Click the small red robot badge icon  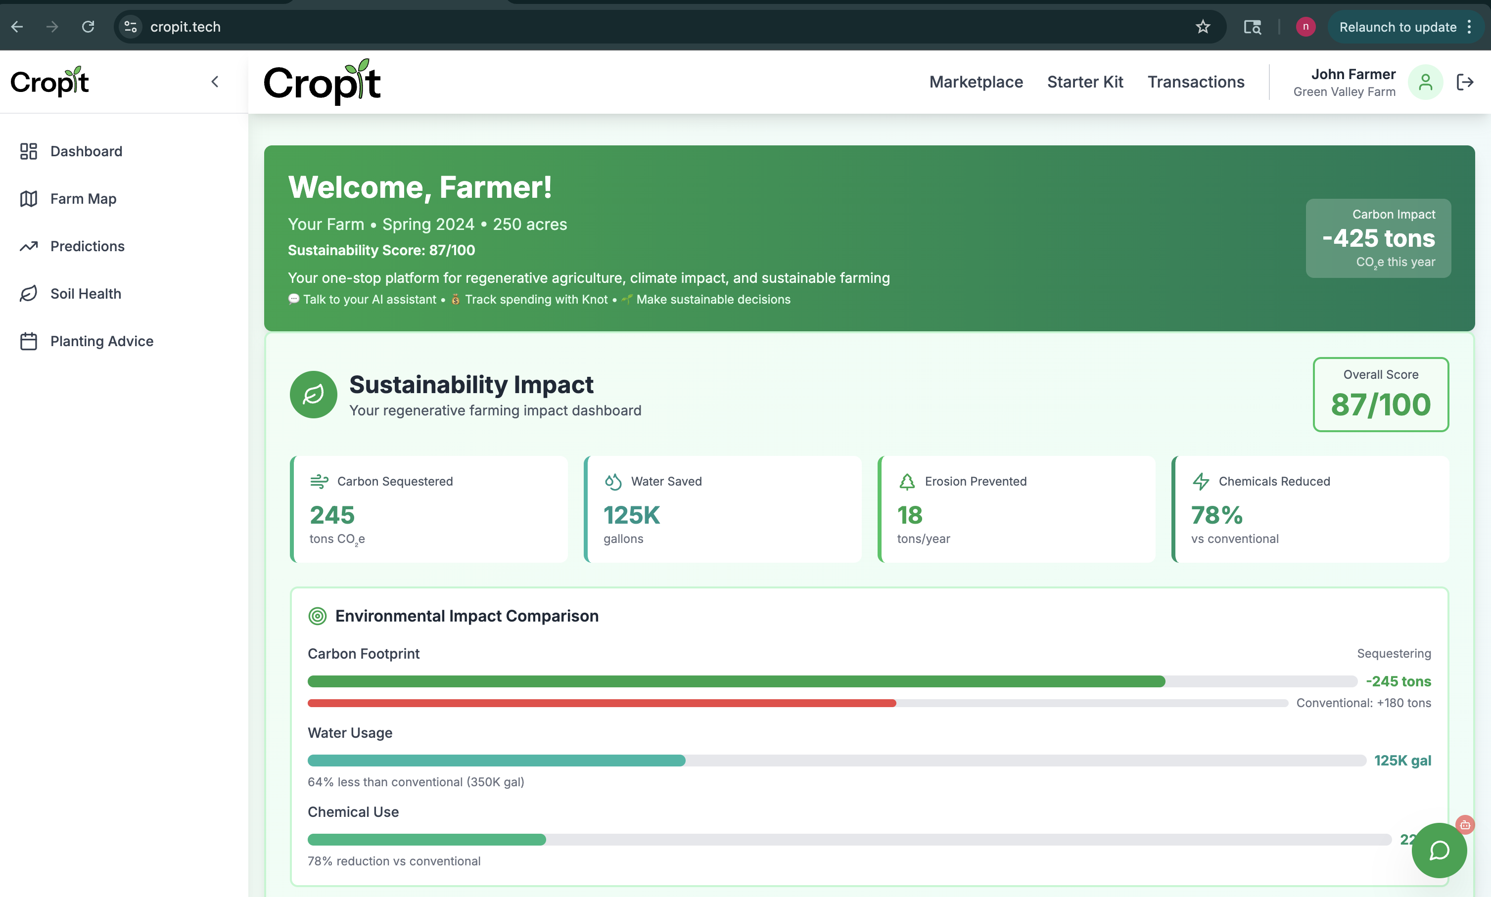tap(1465, 824)
